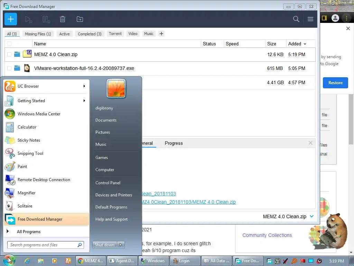Open folder icon for the VMware-workstation exe row
Image resolution: width=354 pixels, height=266 pixels.
pyautogui.click(x=17, y=68)
